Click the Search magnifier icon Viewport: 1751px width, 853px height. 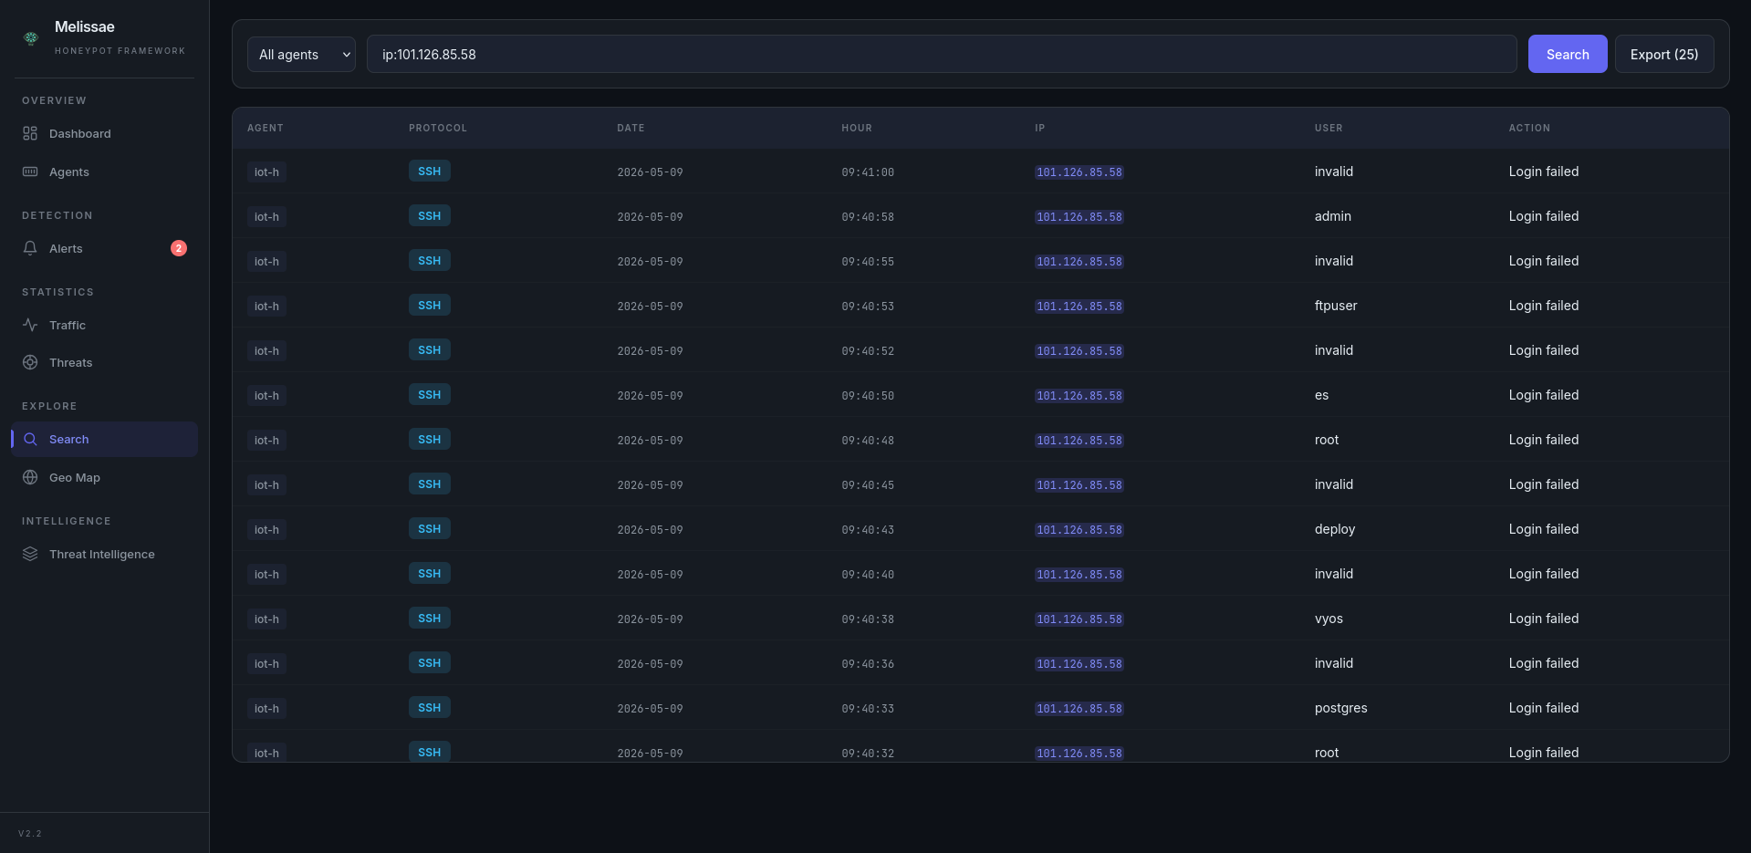(x=30, y=439)
